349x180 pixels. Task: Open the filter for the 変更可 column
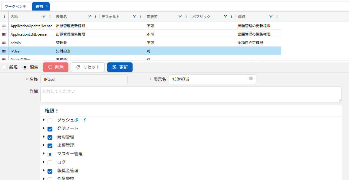point(180,17)
